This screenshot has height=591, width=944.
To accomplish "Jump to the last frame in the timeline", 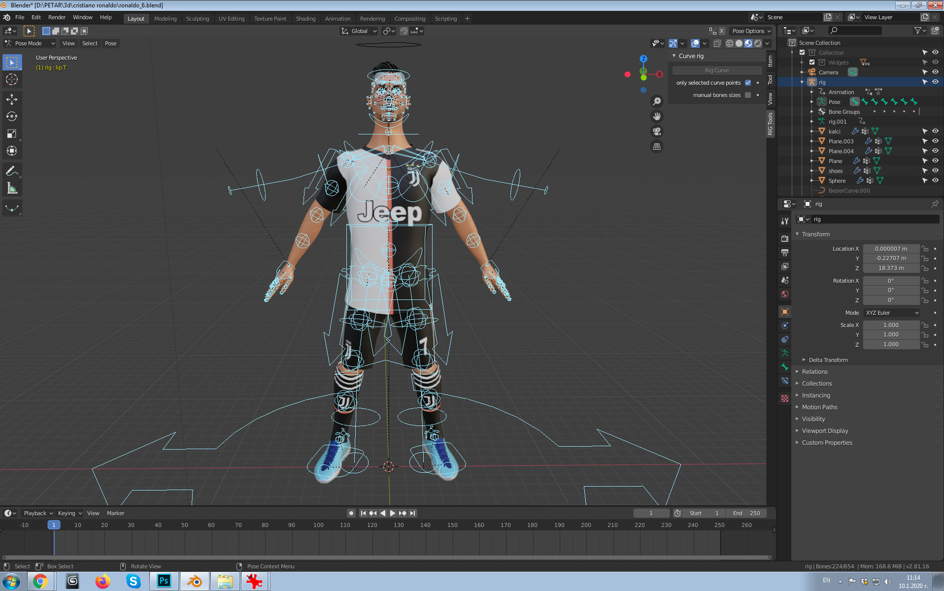I will pos(413,513).
